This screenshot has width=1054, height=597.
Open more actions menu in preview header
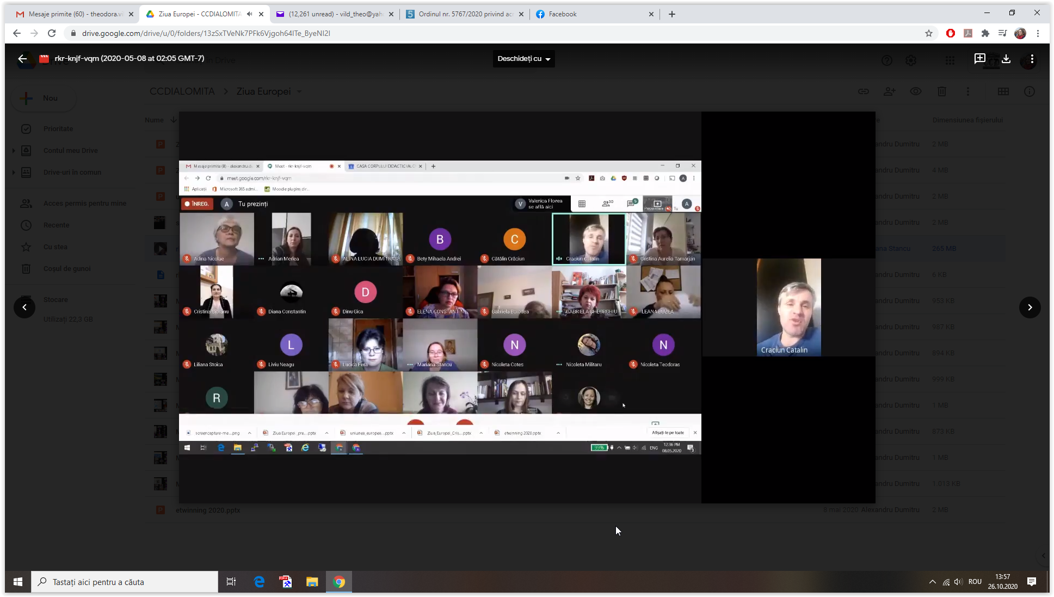pos(1032,59)
